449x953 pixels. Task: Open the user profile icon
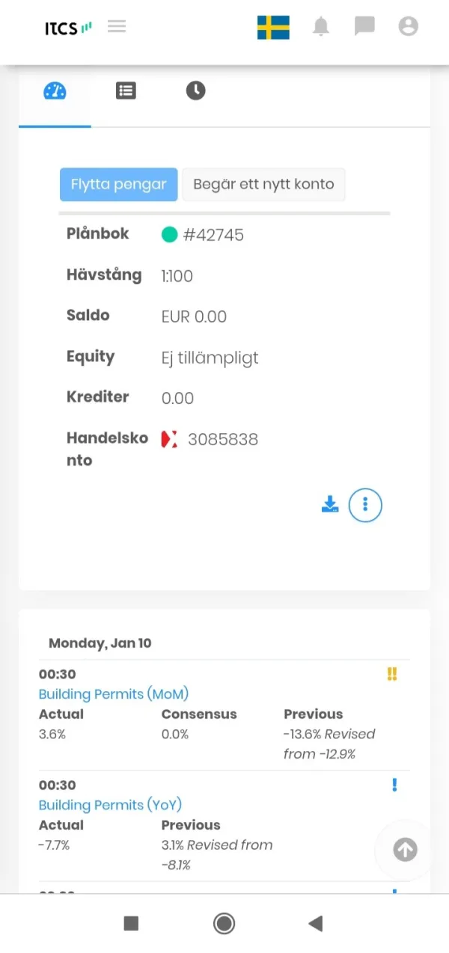pyautogui.click(x=408, y=27)
